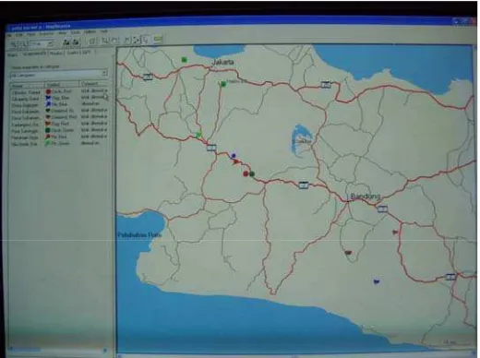Screen dimensions: 480x358
Task: Select the arrow selection tool in toolbar
Action: point(146,40)
